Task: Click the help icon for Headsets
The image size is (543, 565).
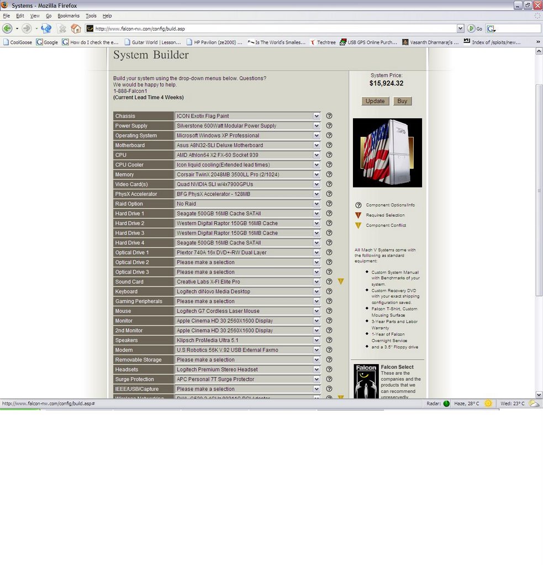Action: [329, 369]
